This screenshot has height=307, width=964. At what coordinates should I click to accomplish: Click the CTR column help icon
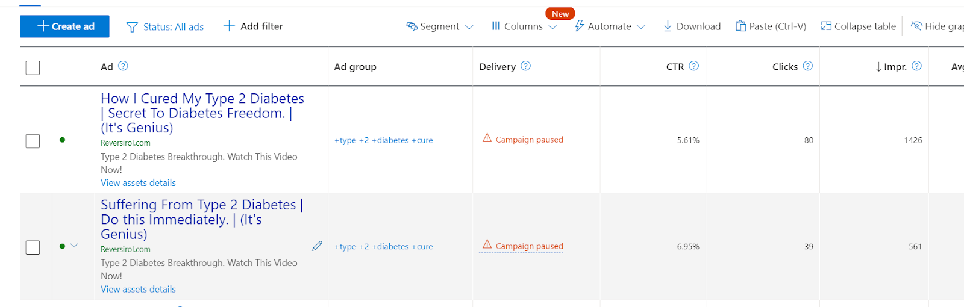point(693,66)
